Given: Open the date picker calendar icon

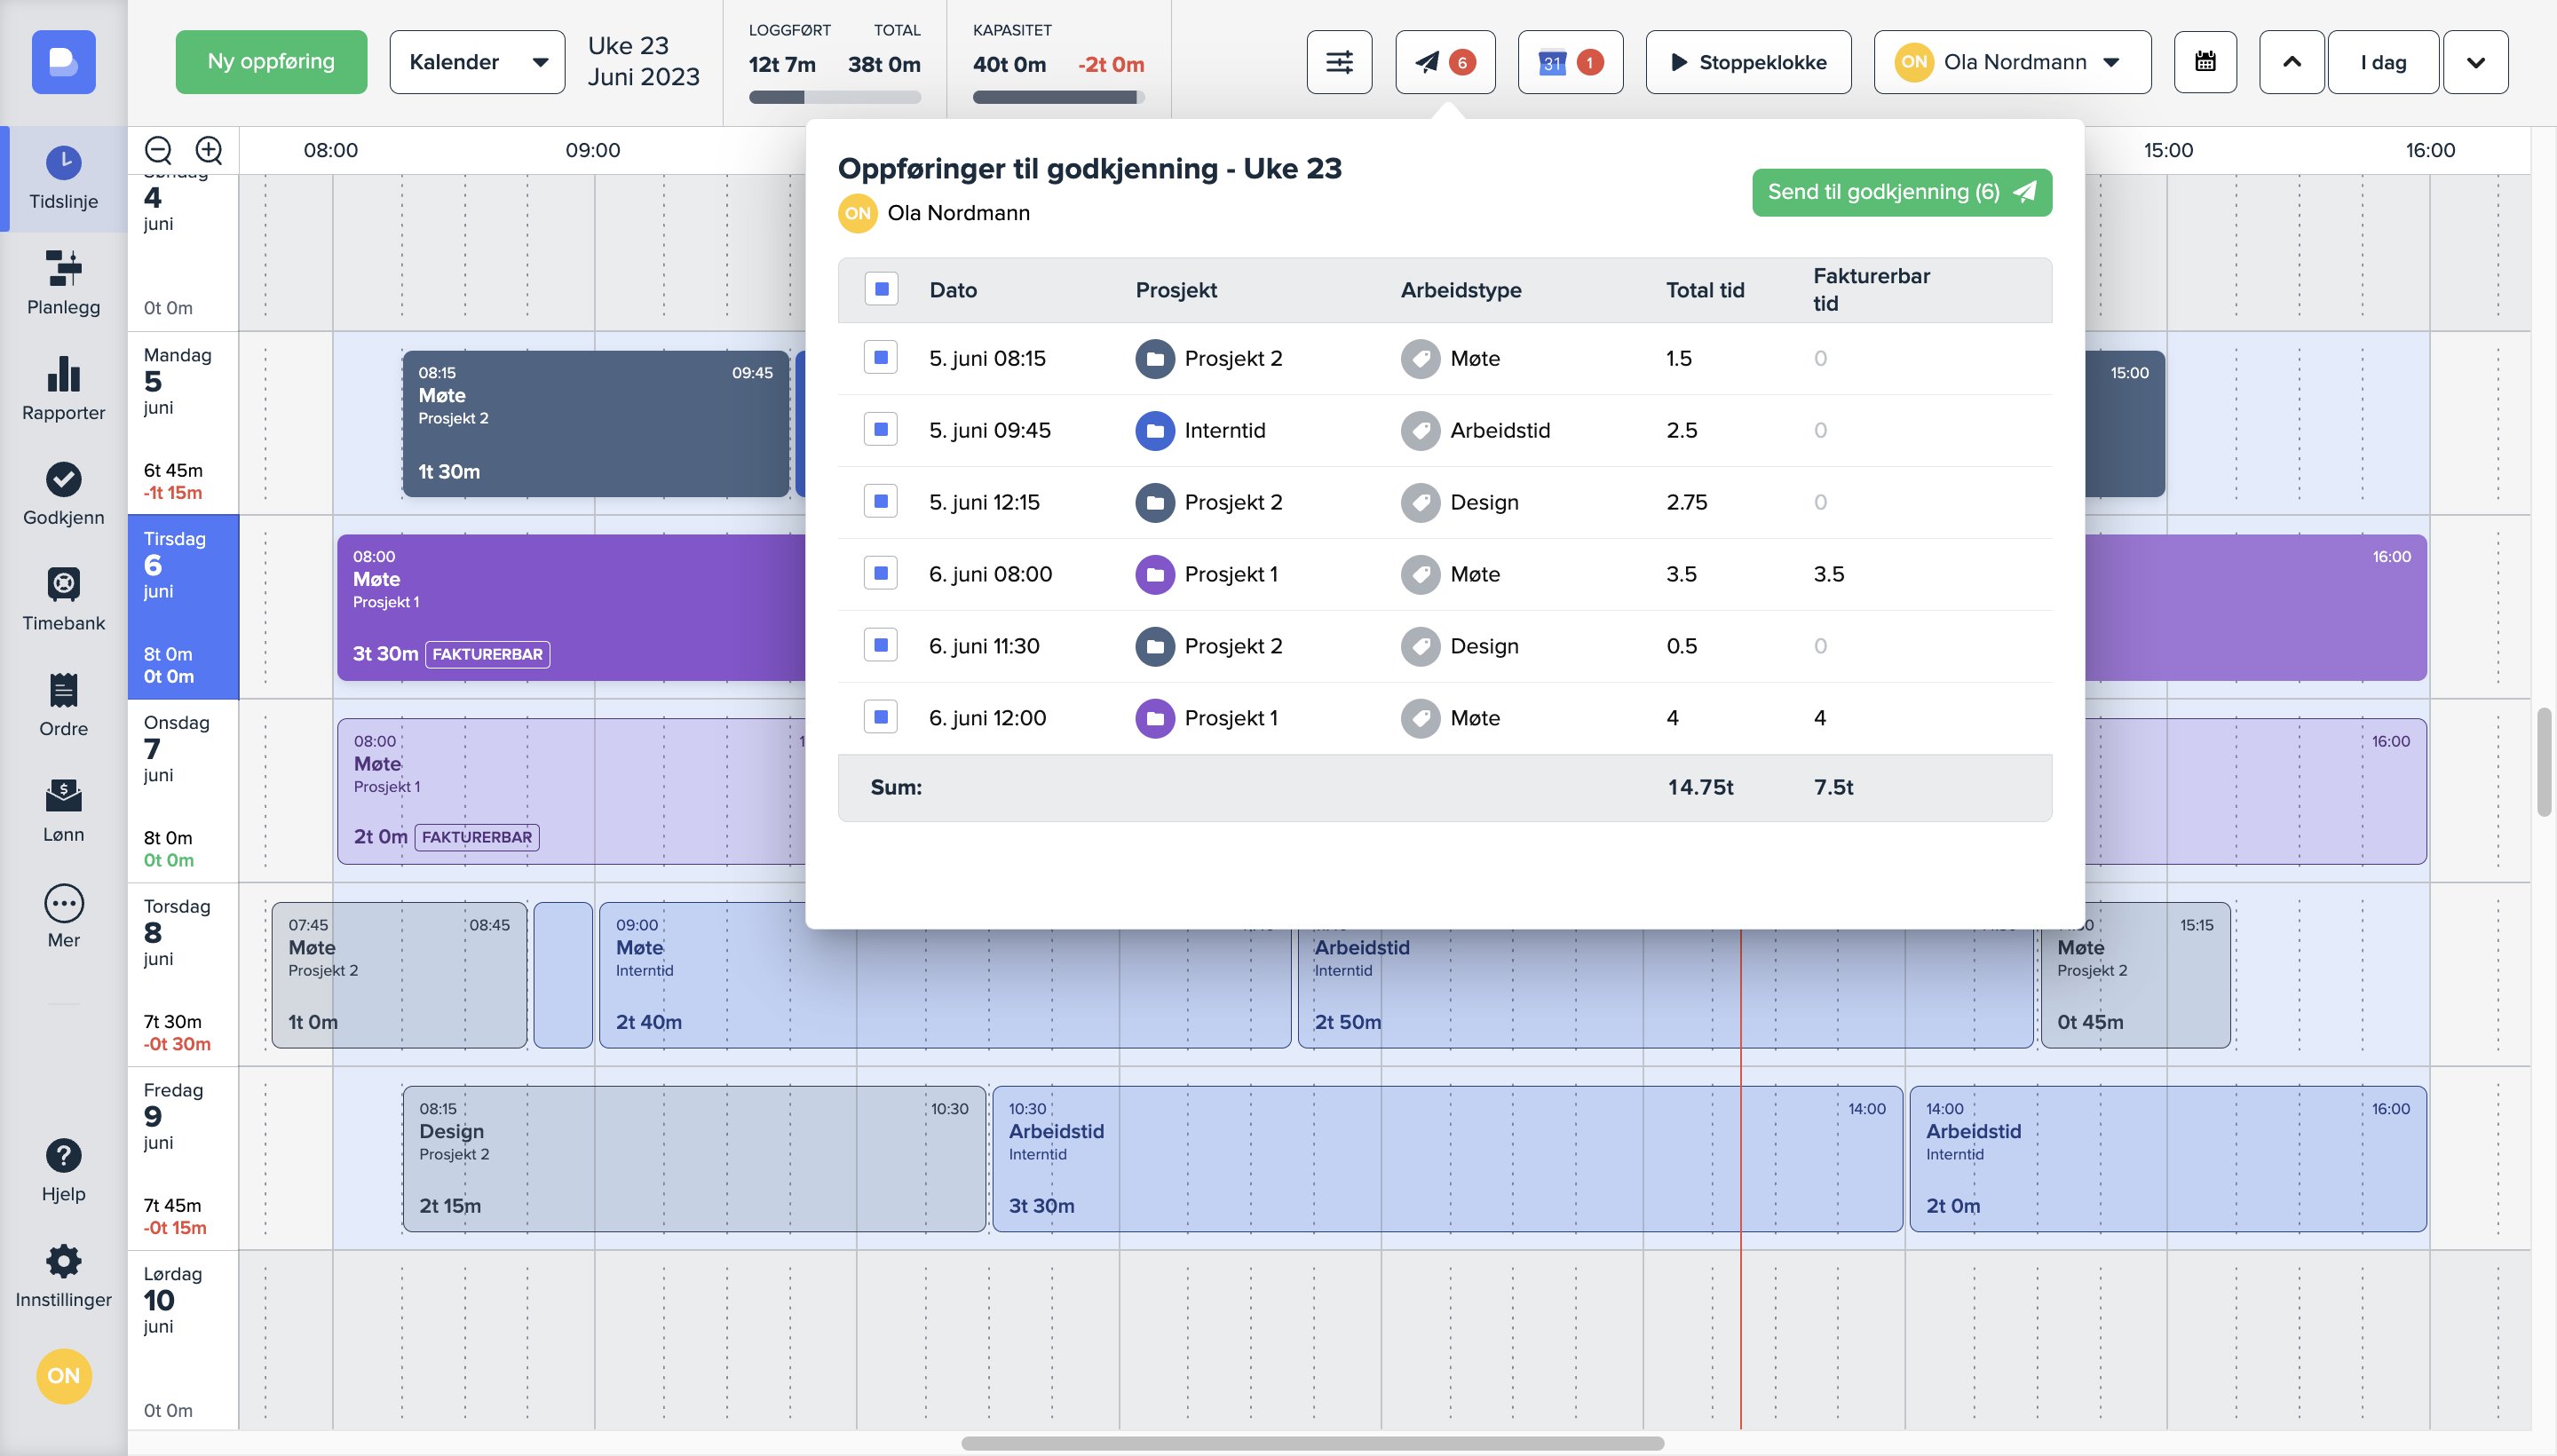Looking at the screenshot, I should 2205,62.
